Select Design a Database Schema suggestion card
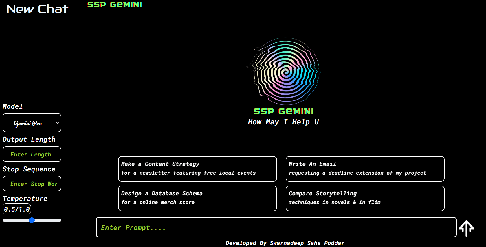The width and height of the screenshot is (486, 247). point(197,198)
